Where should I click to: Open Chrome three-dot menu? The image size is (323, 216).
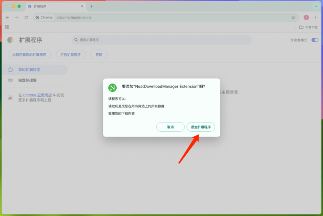(316, 18)
